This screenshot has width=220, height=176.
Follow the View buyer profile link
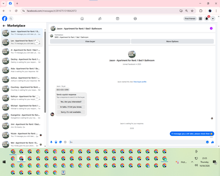tap(140, 82)
